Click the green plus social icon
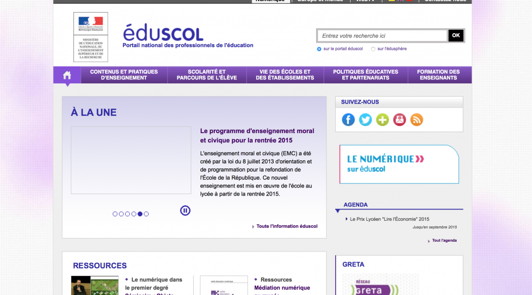Screen dimensions: 532x295 tap(382, 120)
